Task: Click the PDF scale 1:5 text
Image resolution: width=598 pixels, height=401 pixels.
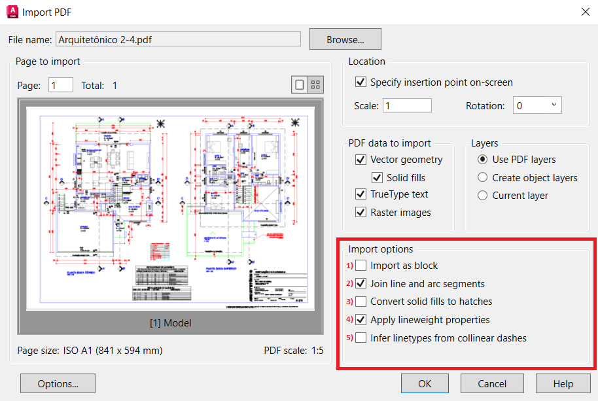Action: pyautogui.click(x=294, y=351)
